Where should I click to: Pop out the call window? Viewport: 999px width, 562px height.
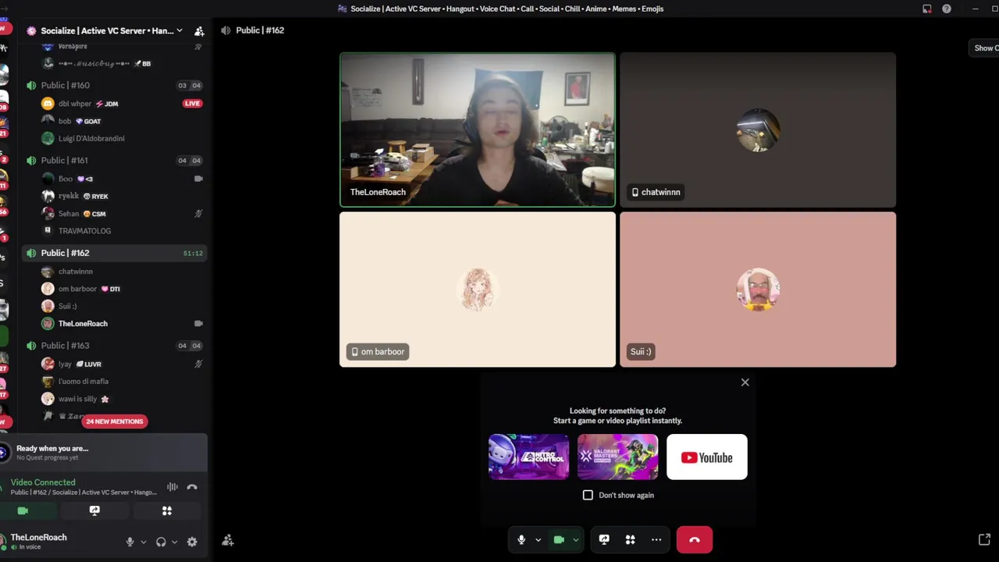984,539
